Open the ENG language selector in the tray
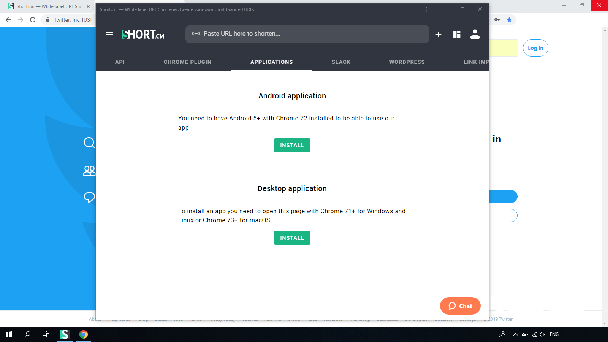This screenshot has width=608, height=342. coord(555,334)
